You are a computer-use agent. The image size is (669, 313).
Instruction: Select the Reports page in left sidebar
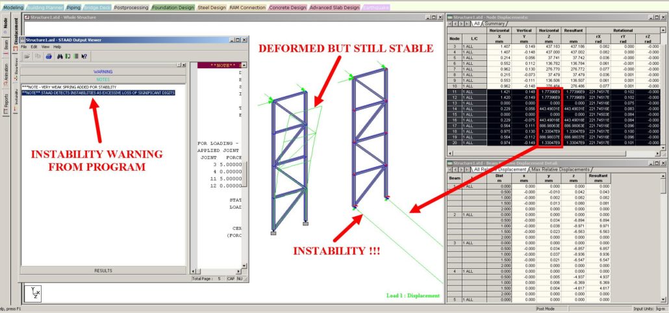[x=6, y=104]
